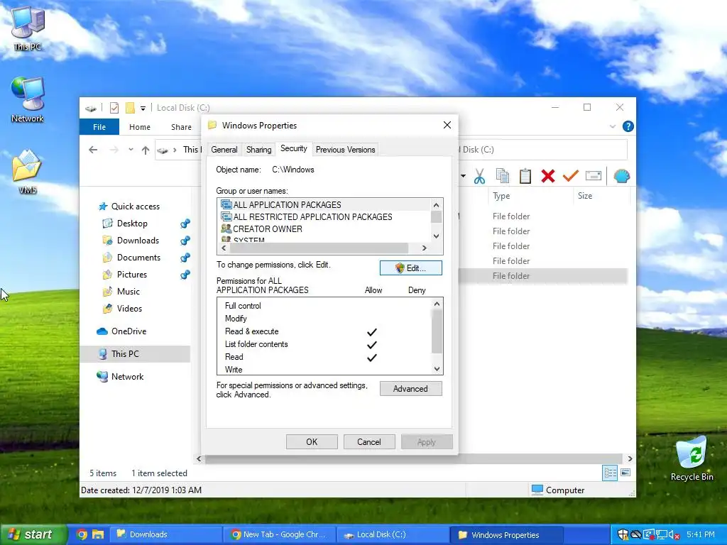This screenshot has height=545, width=727.
Task: Open Pictures in navigation pane
Action: [131, 275]
